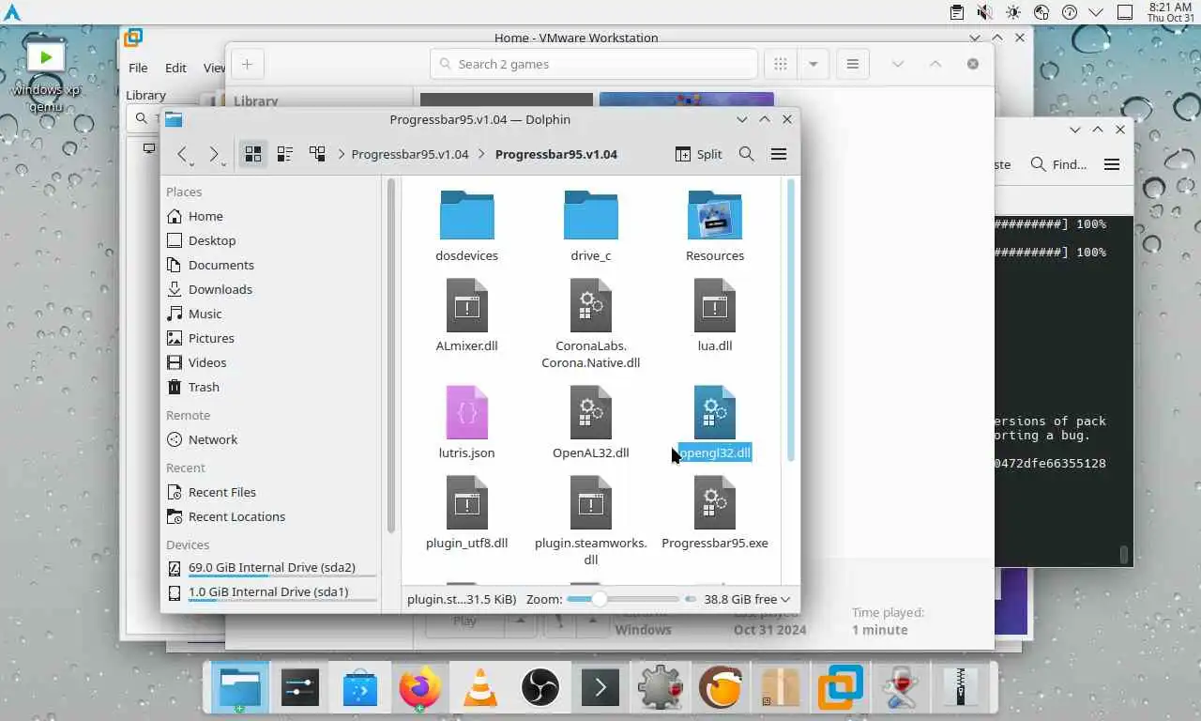
Task: Switch Dolphin to Icons view mode
Action: tap(253, 154)
